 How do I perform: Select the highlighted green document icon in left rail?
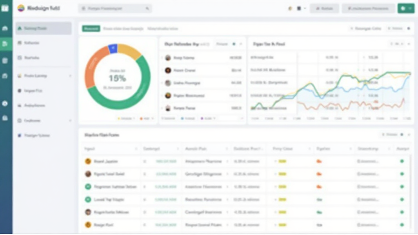tap(5, 44)
